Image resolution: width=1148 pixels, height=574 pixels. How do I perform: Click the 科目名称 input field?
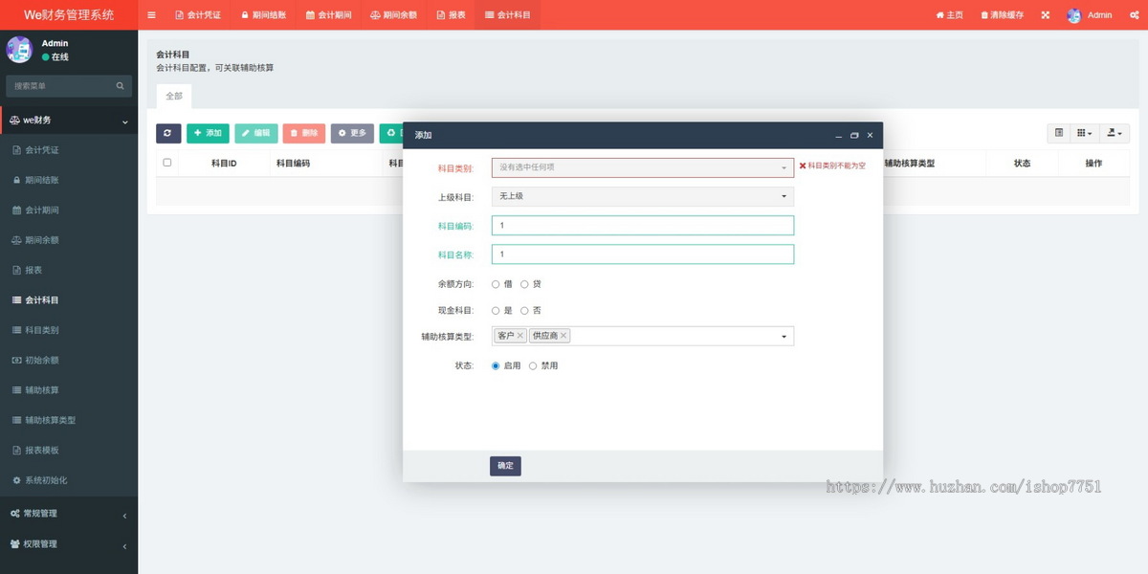(643, 254)
